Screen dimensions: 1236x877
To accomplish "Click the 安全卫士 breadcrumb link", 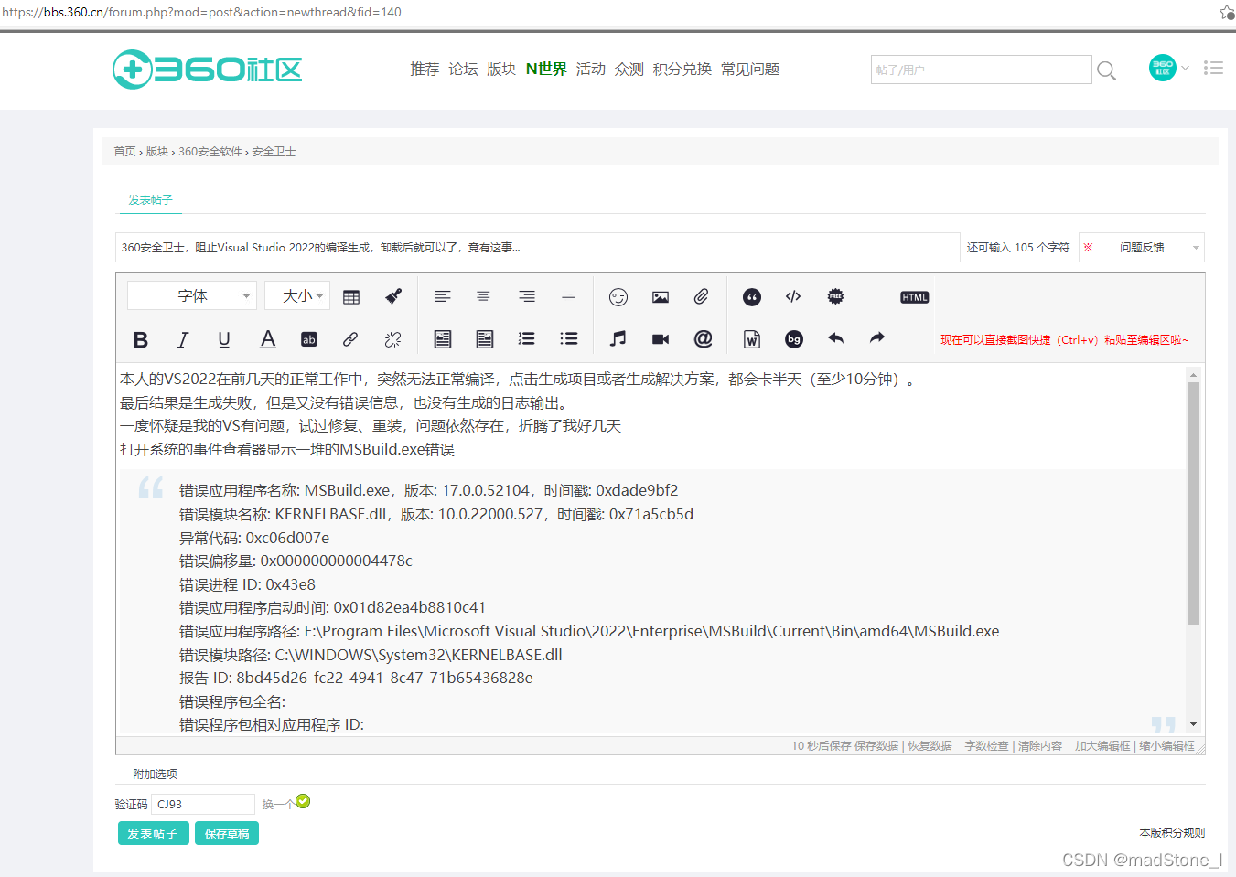I will [x=274, y=151].
